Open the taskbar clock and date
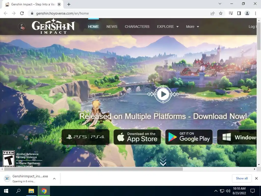Image resolution: width=261 pixels, height=196 pixels. [239, 191]
